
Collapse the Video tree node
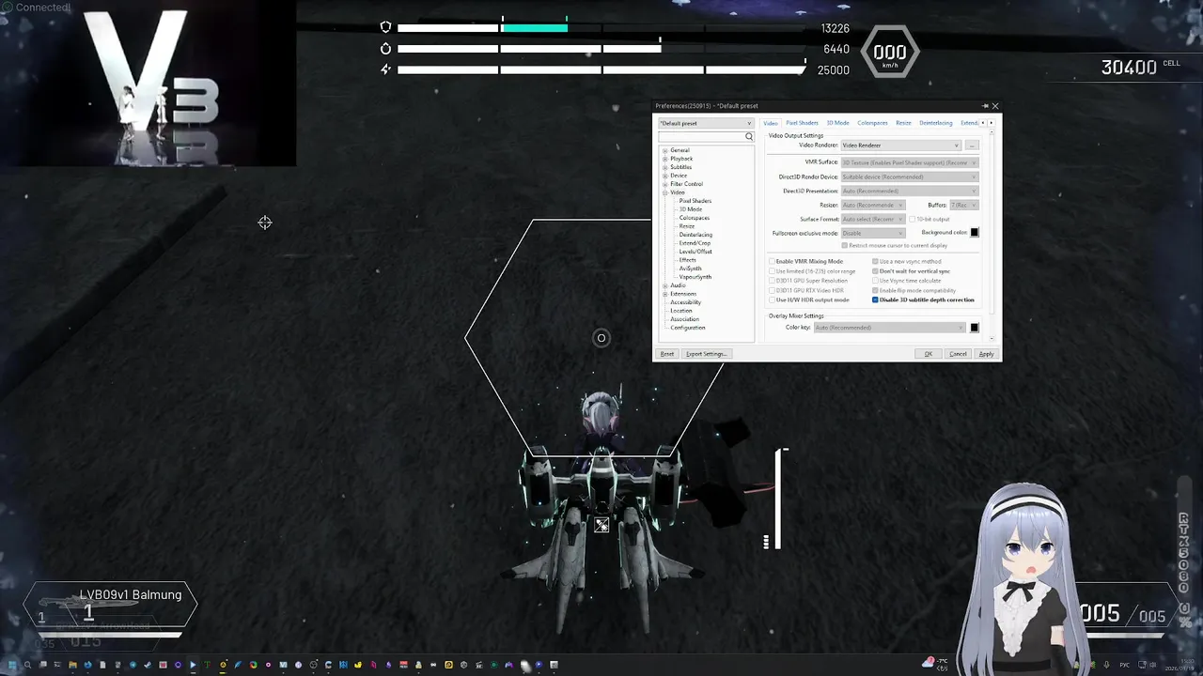pos(665,192)
